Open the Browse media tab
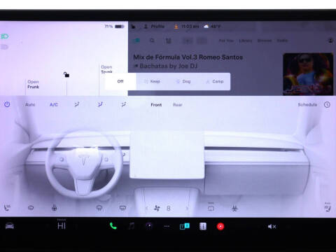The height and width of the screenshot is (252, 336). [265, 41]
